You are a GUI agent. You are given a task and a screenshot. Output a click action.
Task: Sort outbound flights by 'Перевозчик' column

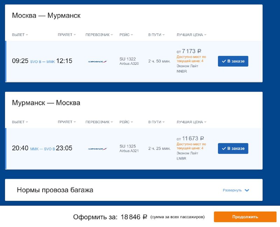tap(99, 35)
